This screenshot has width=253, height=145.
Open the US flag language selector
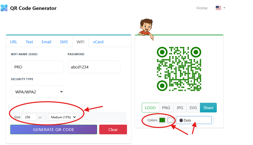click(220, 8)
